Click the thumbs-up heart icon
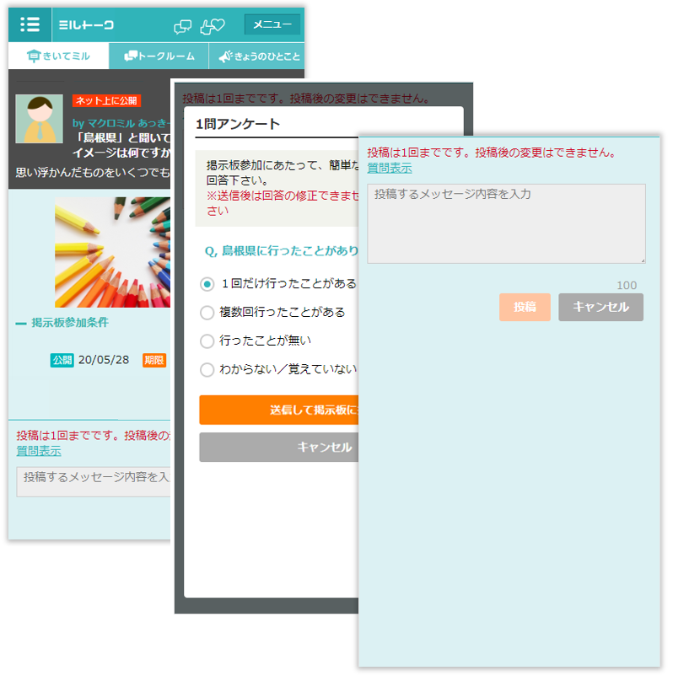This screenshot has height=676, width=673. click(x=212, y=26)
